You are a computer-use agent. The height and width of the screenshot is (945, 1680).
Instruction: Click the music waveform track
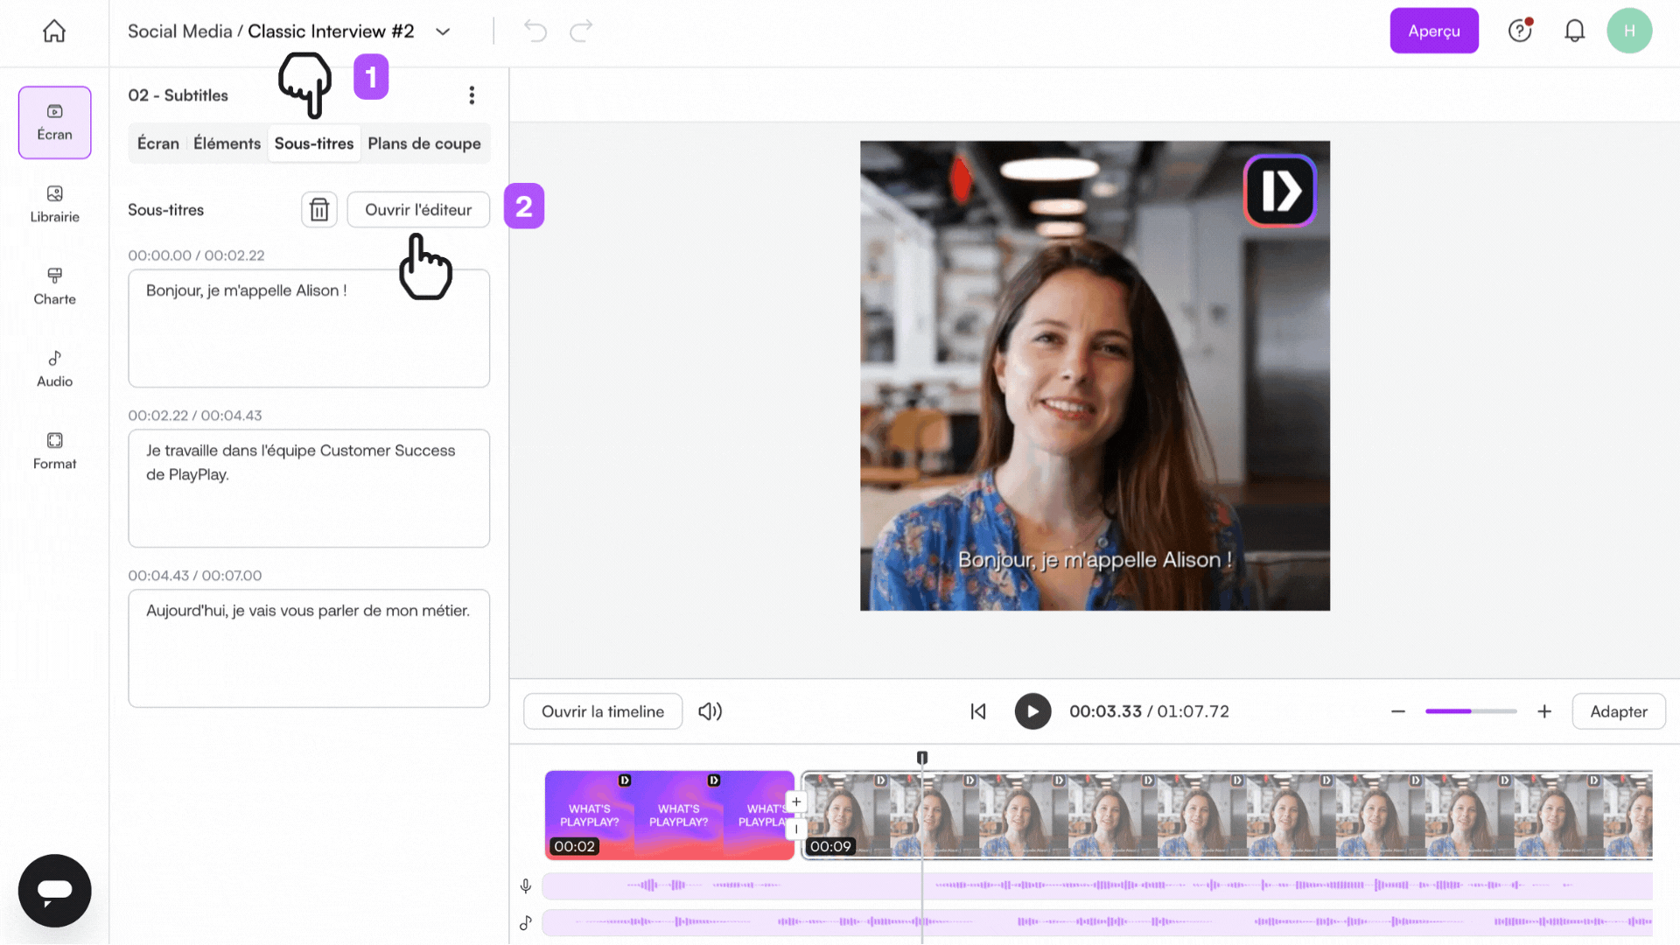pos(1097,922)
